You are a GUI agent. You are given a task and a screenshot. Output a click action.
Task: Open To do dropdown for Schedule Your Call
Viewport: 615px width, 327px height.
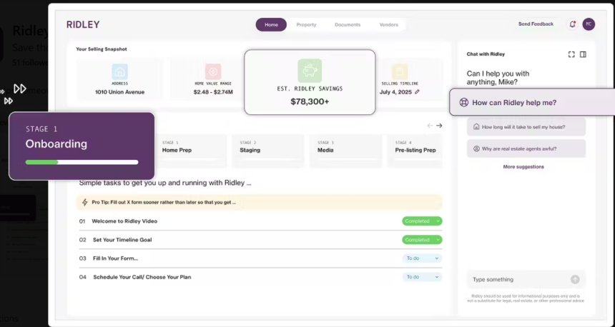[422, 277]
